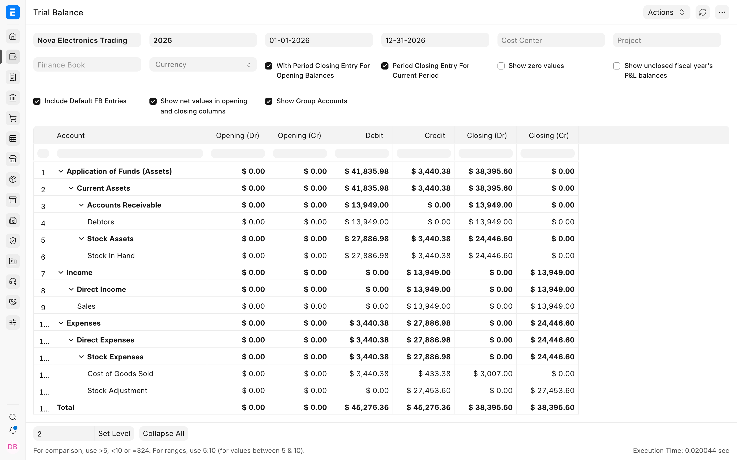Open the Home icon in sidebar

click(x=13, y=36)
